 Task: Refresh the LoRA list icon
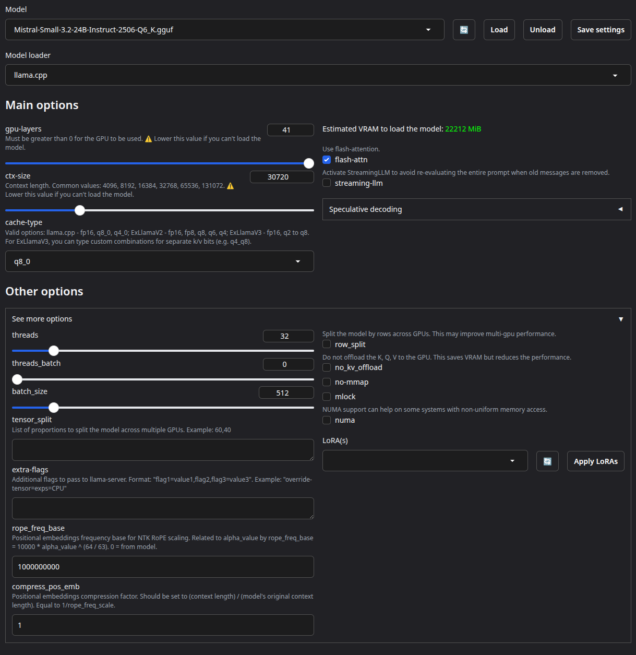click(547, 461)
